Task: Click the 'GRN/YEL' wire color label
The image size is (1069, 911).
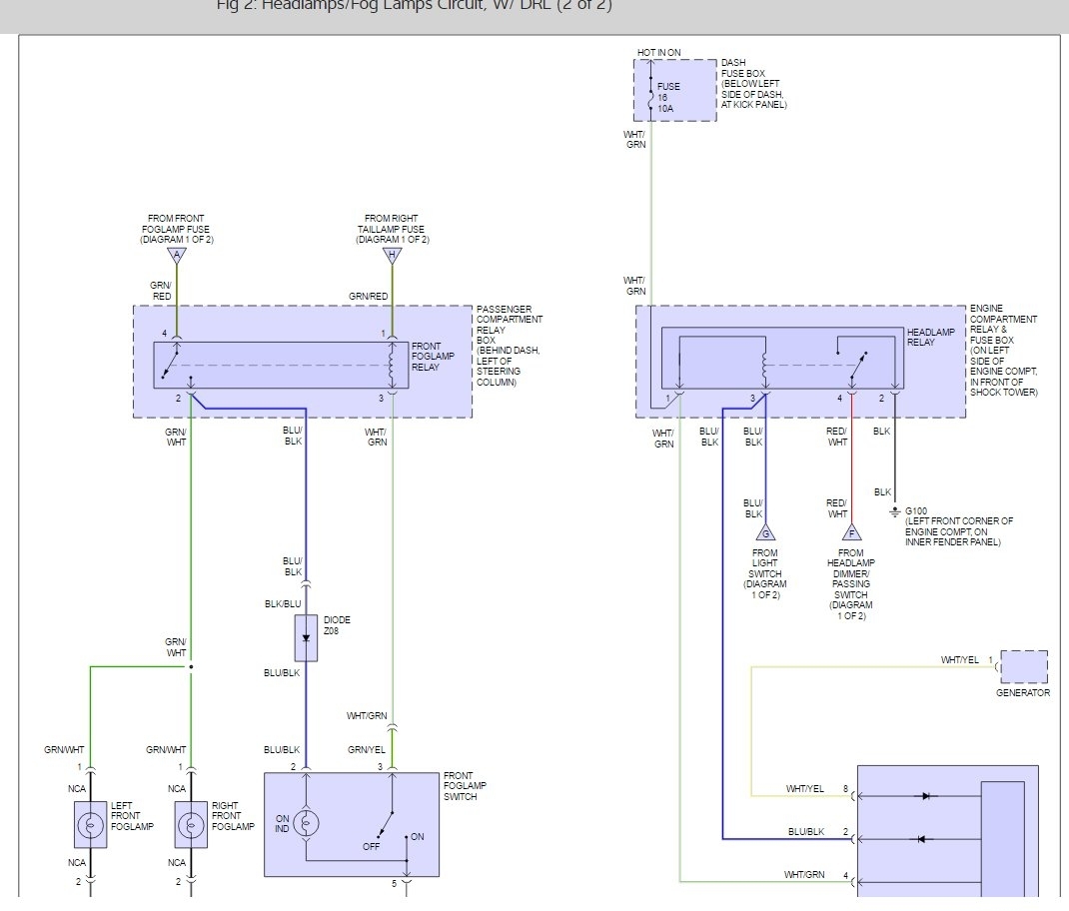Action: pos(366,749)
